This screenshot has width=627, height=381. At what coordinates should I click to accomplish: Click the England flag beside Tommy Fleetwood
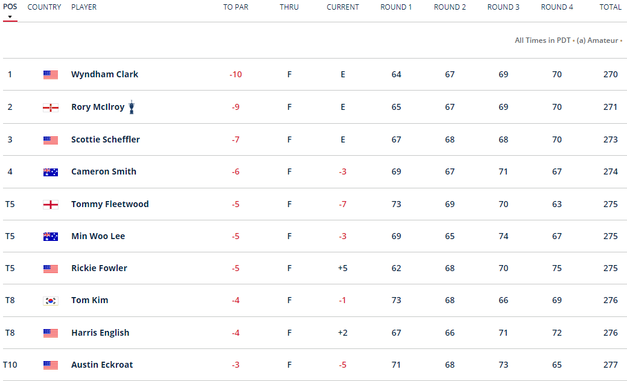pyautogui.click(x=51, y=205)
